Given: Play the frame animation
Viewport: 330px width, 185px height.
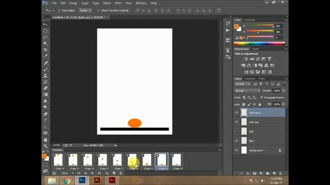Looking at the screenshot, I should click(x=92, y=173).
